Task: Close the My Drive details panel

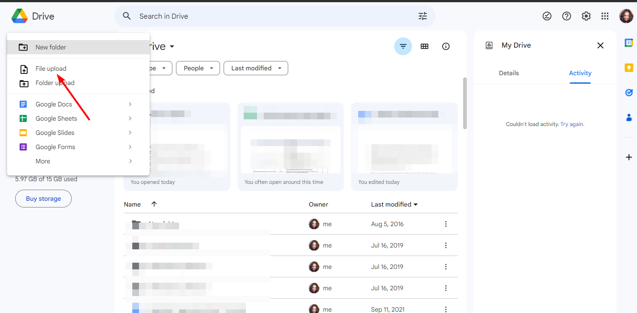Action: click(x=600, y=45)
